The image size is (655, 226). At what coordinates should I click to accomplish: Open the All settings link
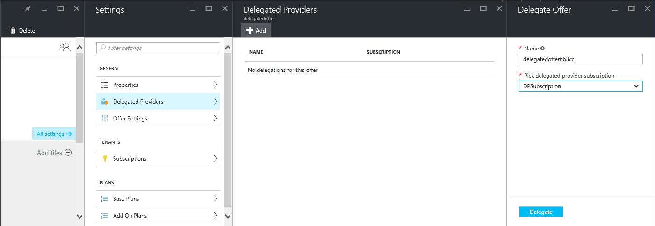[54, 134]
